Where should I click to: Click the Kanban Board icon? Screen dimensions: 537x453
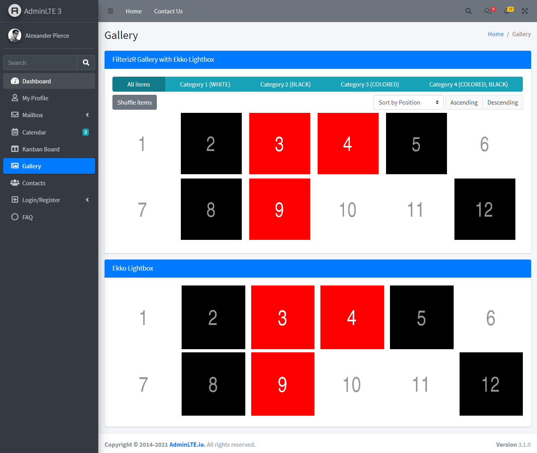[x=15, y=149]
